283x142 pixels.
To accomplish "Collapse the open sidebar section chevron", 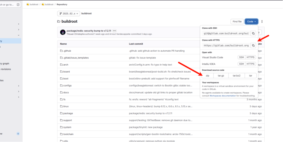I will [19, 35].
